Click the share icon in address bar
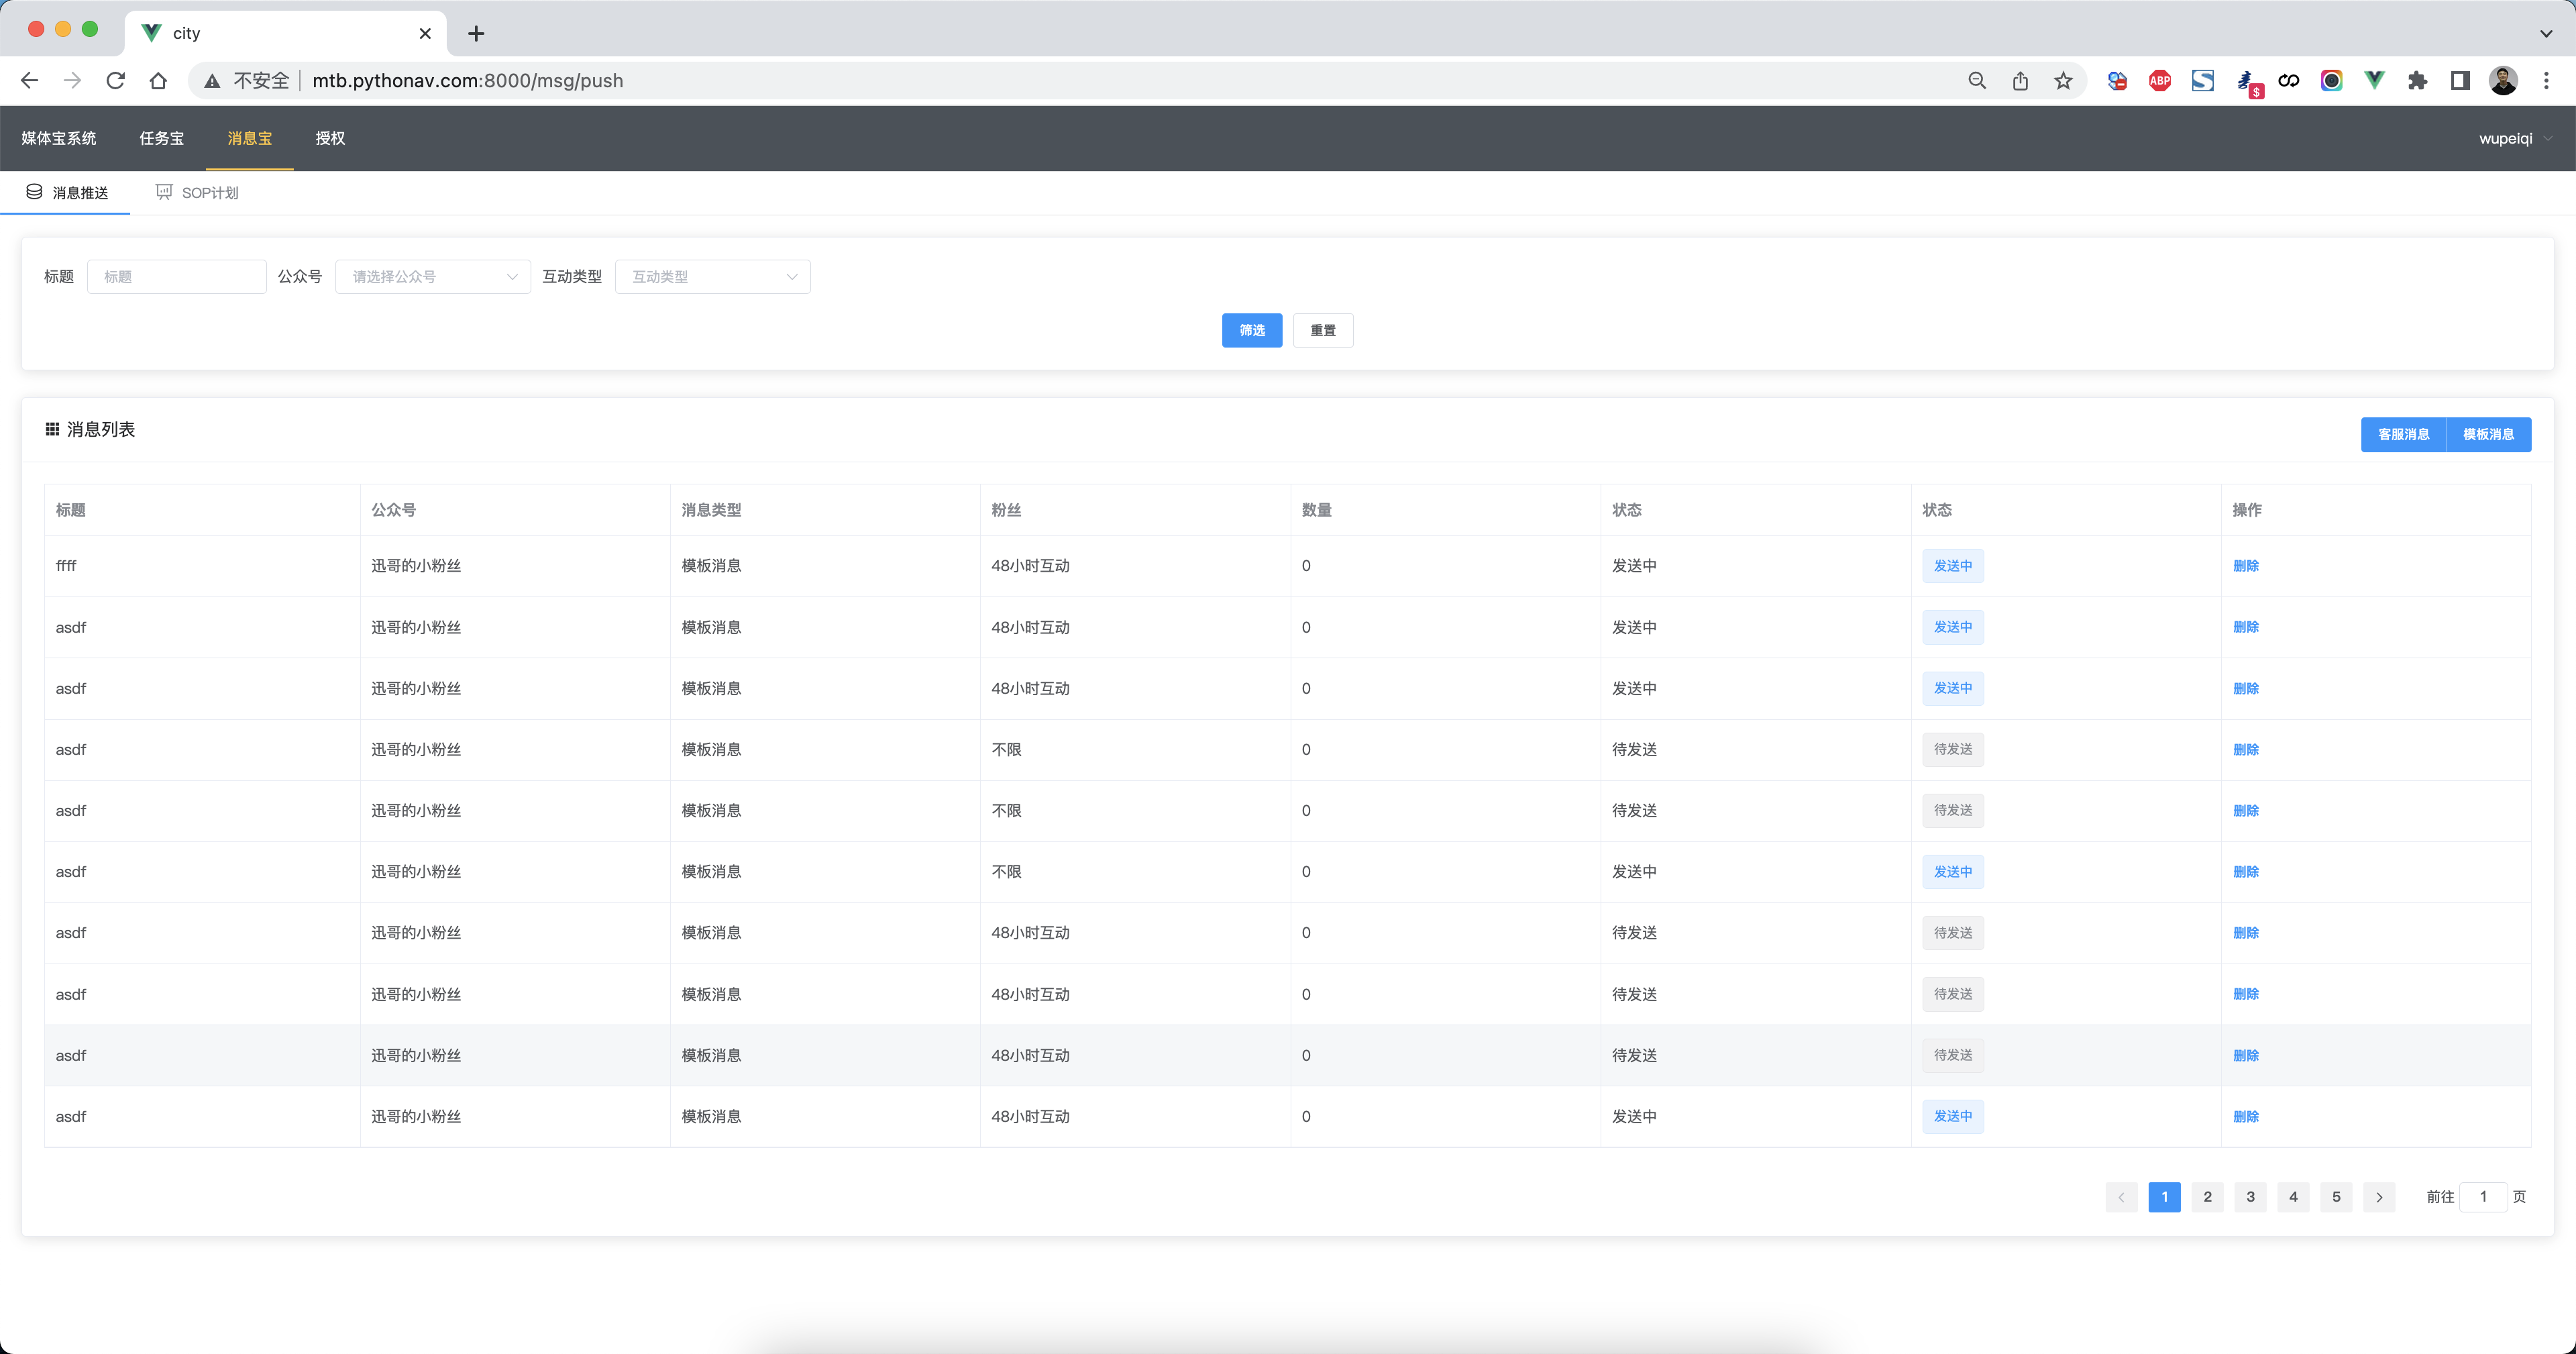2576x1354 pixels. (2020, 81)
